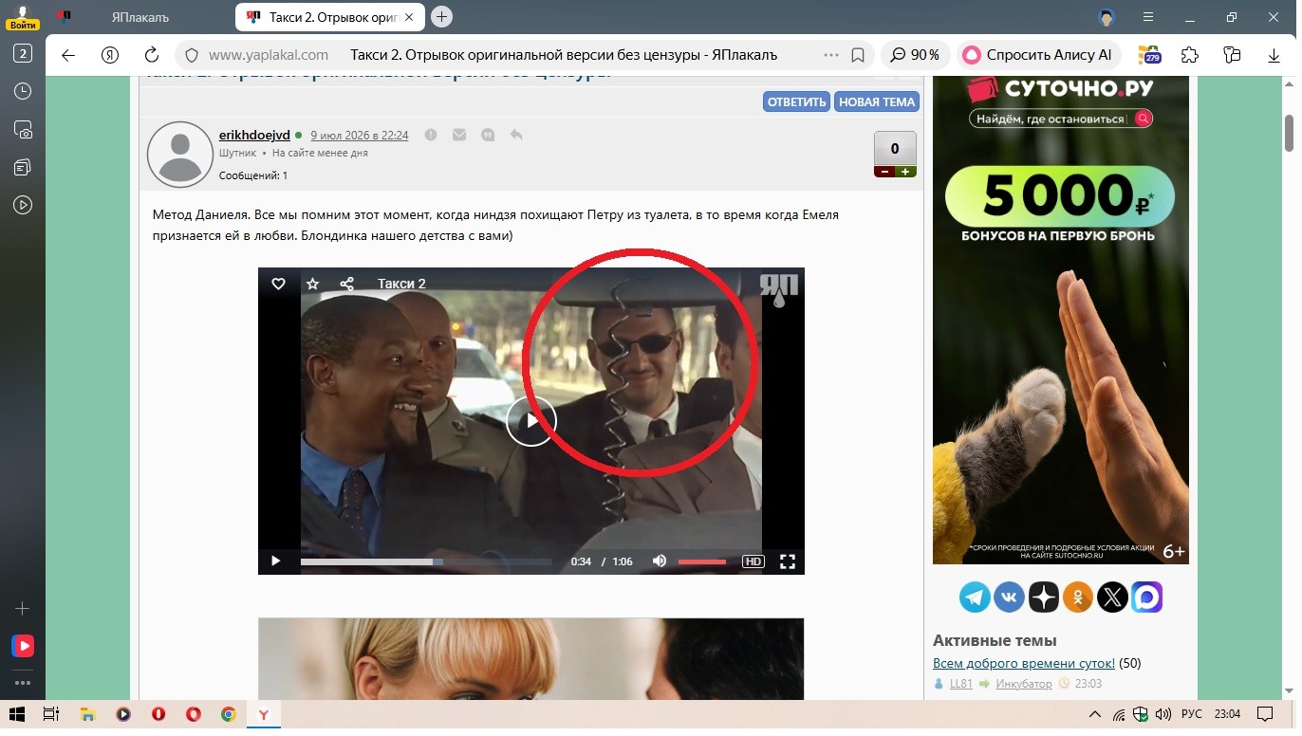Click the purple messenger share icon
Screen dimensions: 1302x736
point(1147,597)
